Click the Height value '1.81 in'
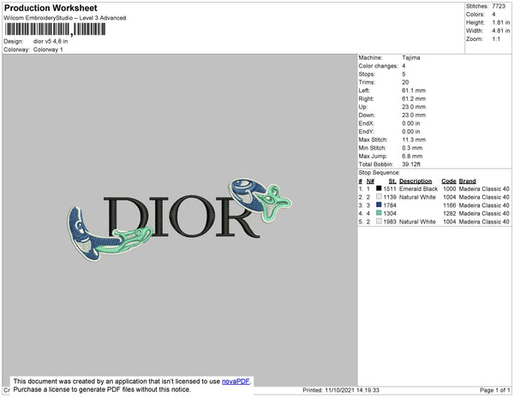Screen dimensions: 514x397 501,22
